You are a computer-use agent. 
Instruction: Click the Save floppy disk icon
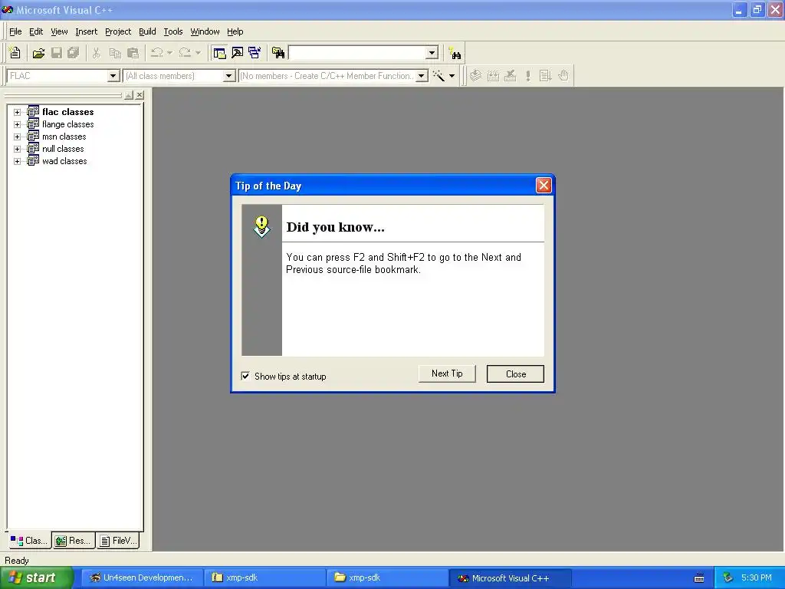pyautogui.click(x=57, y=53)
